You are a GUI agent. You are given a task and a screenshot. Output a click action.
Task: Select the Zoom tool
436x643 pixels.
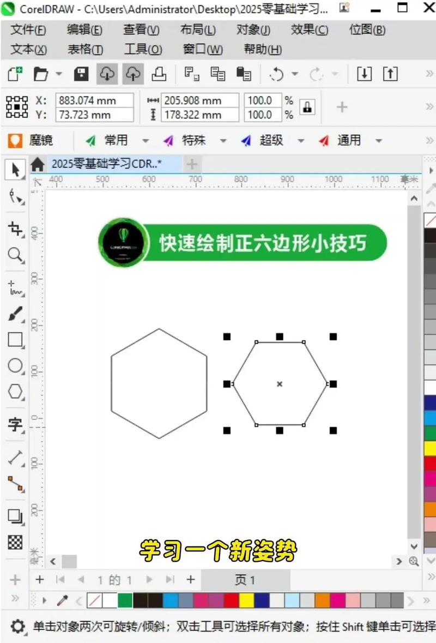15,255
